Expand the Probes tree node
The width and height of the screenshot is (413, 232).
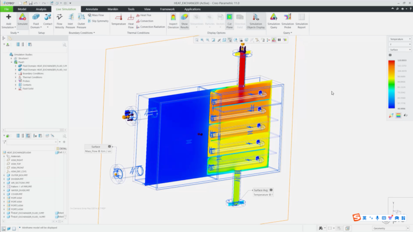(x=16, y=81)
